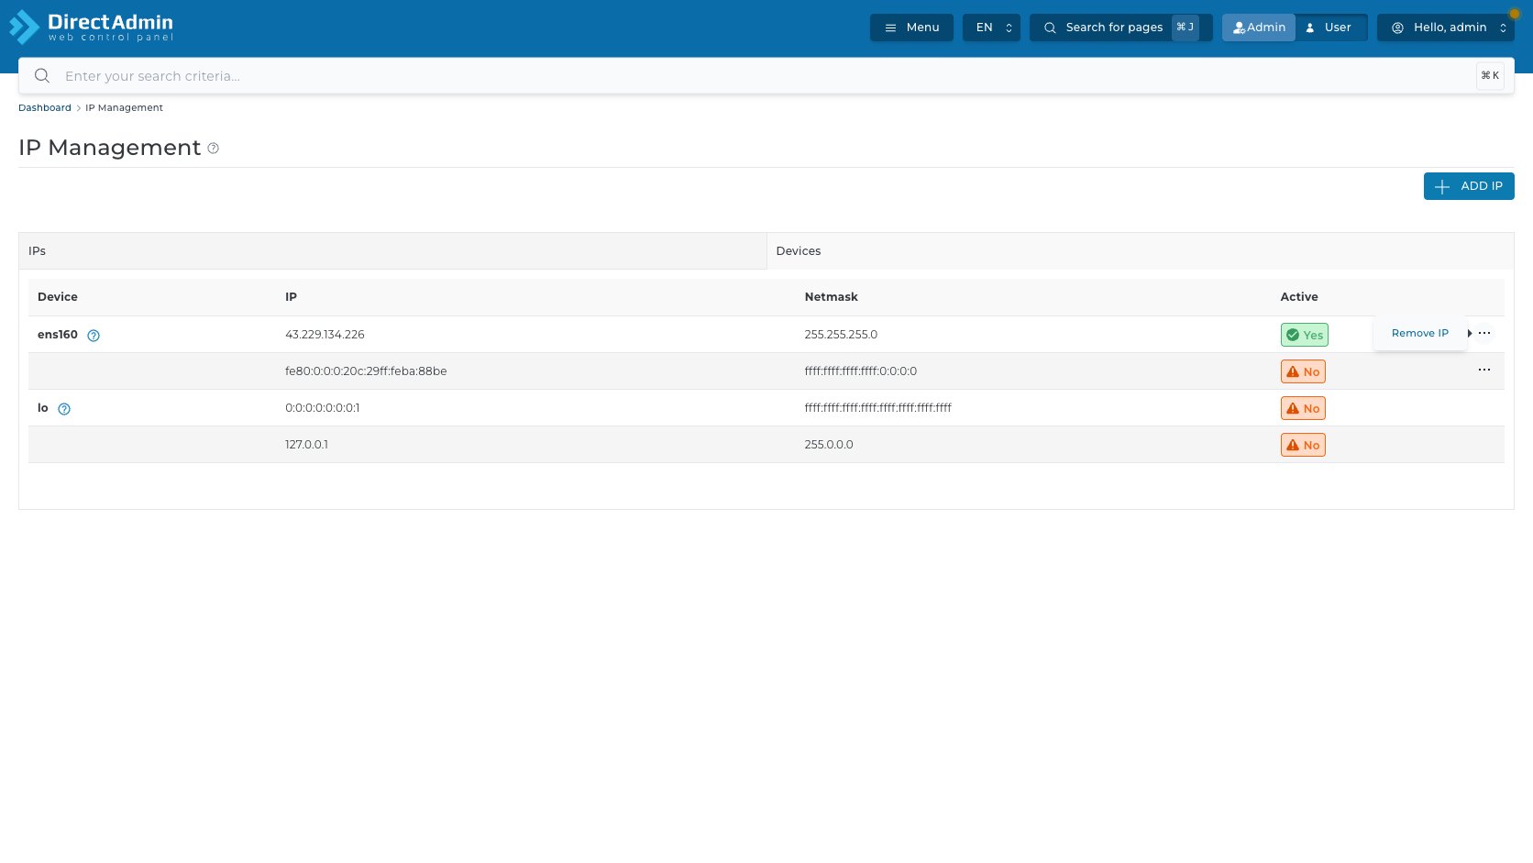
Task: Select the IPs tab
Action: pyautogui.click(x=392, y=250)
